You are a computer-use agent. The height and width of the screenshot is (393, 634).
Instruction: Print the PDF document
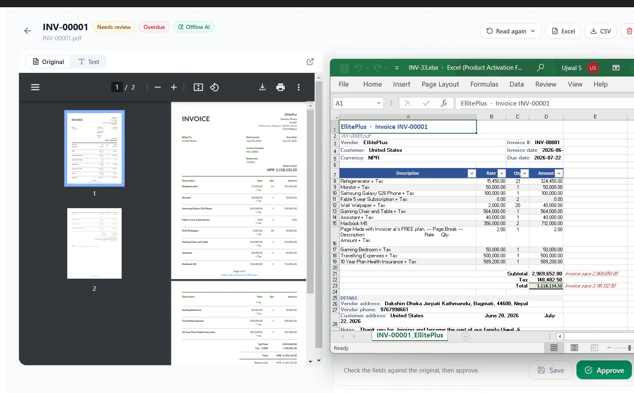[x=280, y=87]
